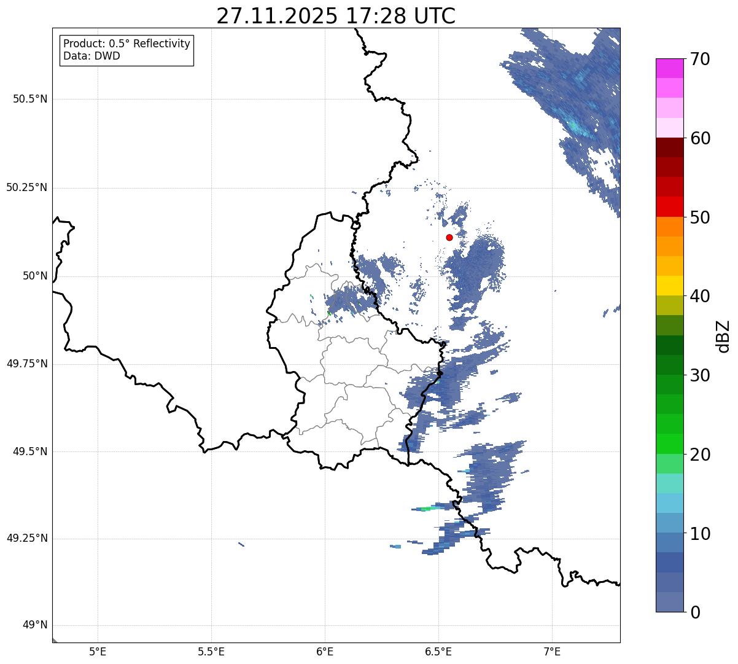Pick the yellow swatch just above 40 dBZ
The image size is (738, 664).
pos(670,286)
